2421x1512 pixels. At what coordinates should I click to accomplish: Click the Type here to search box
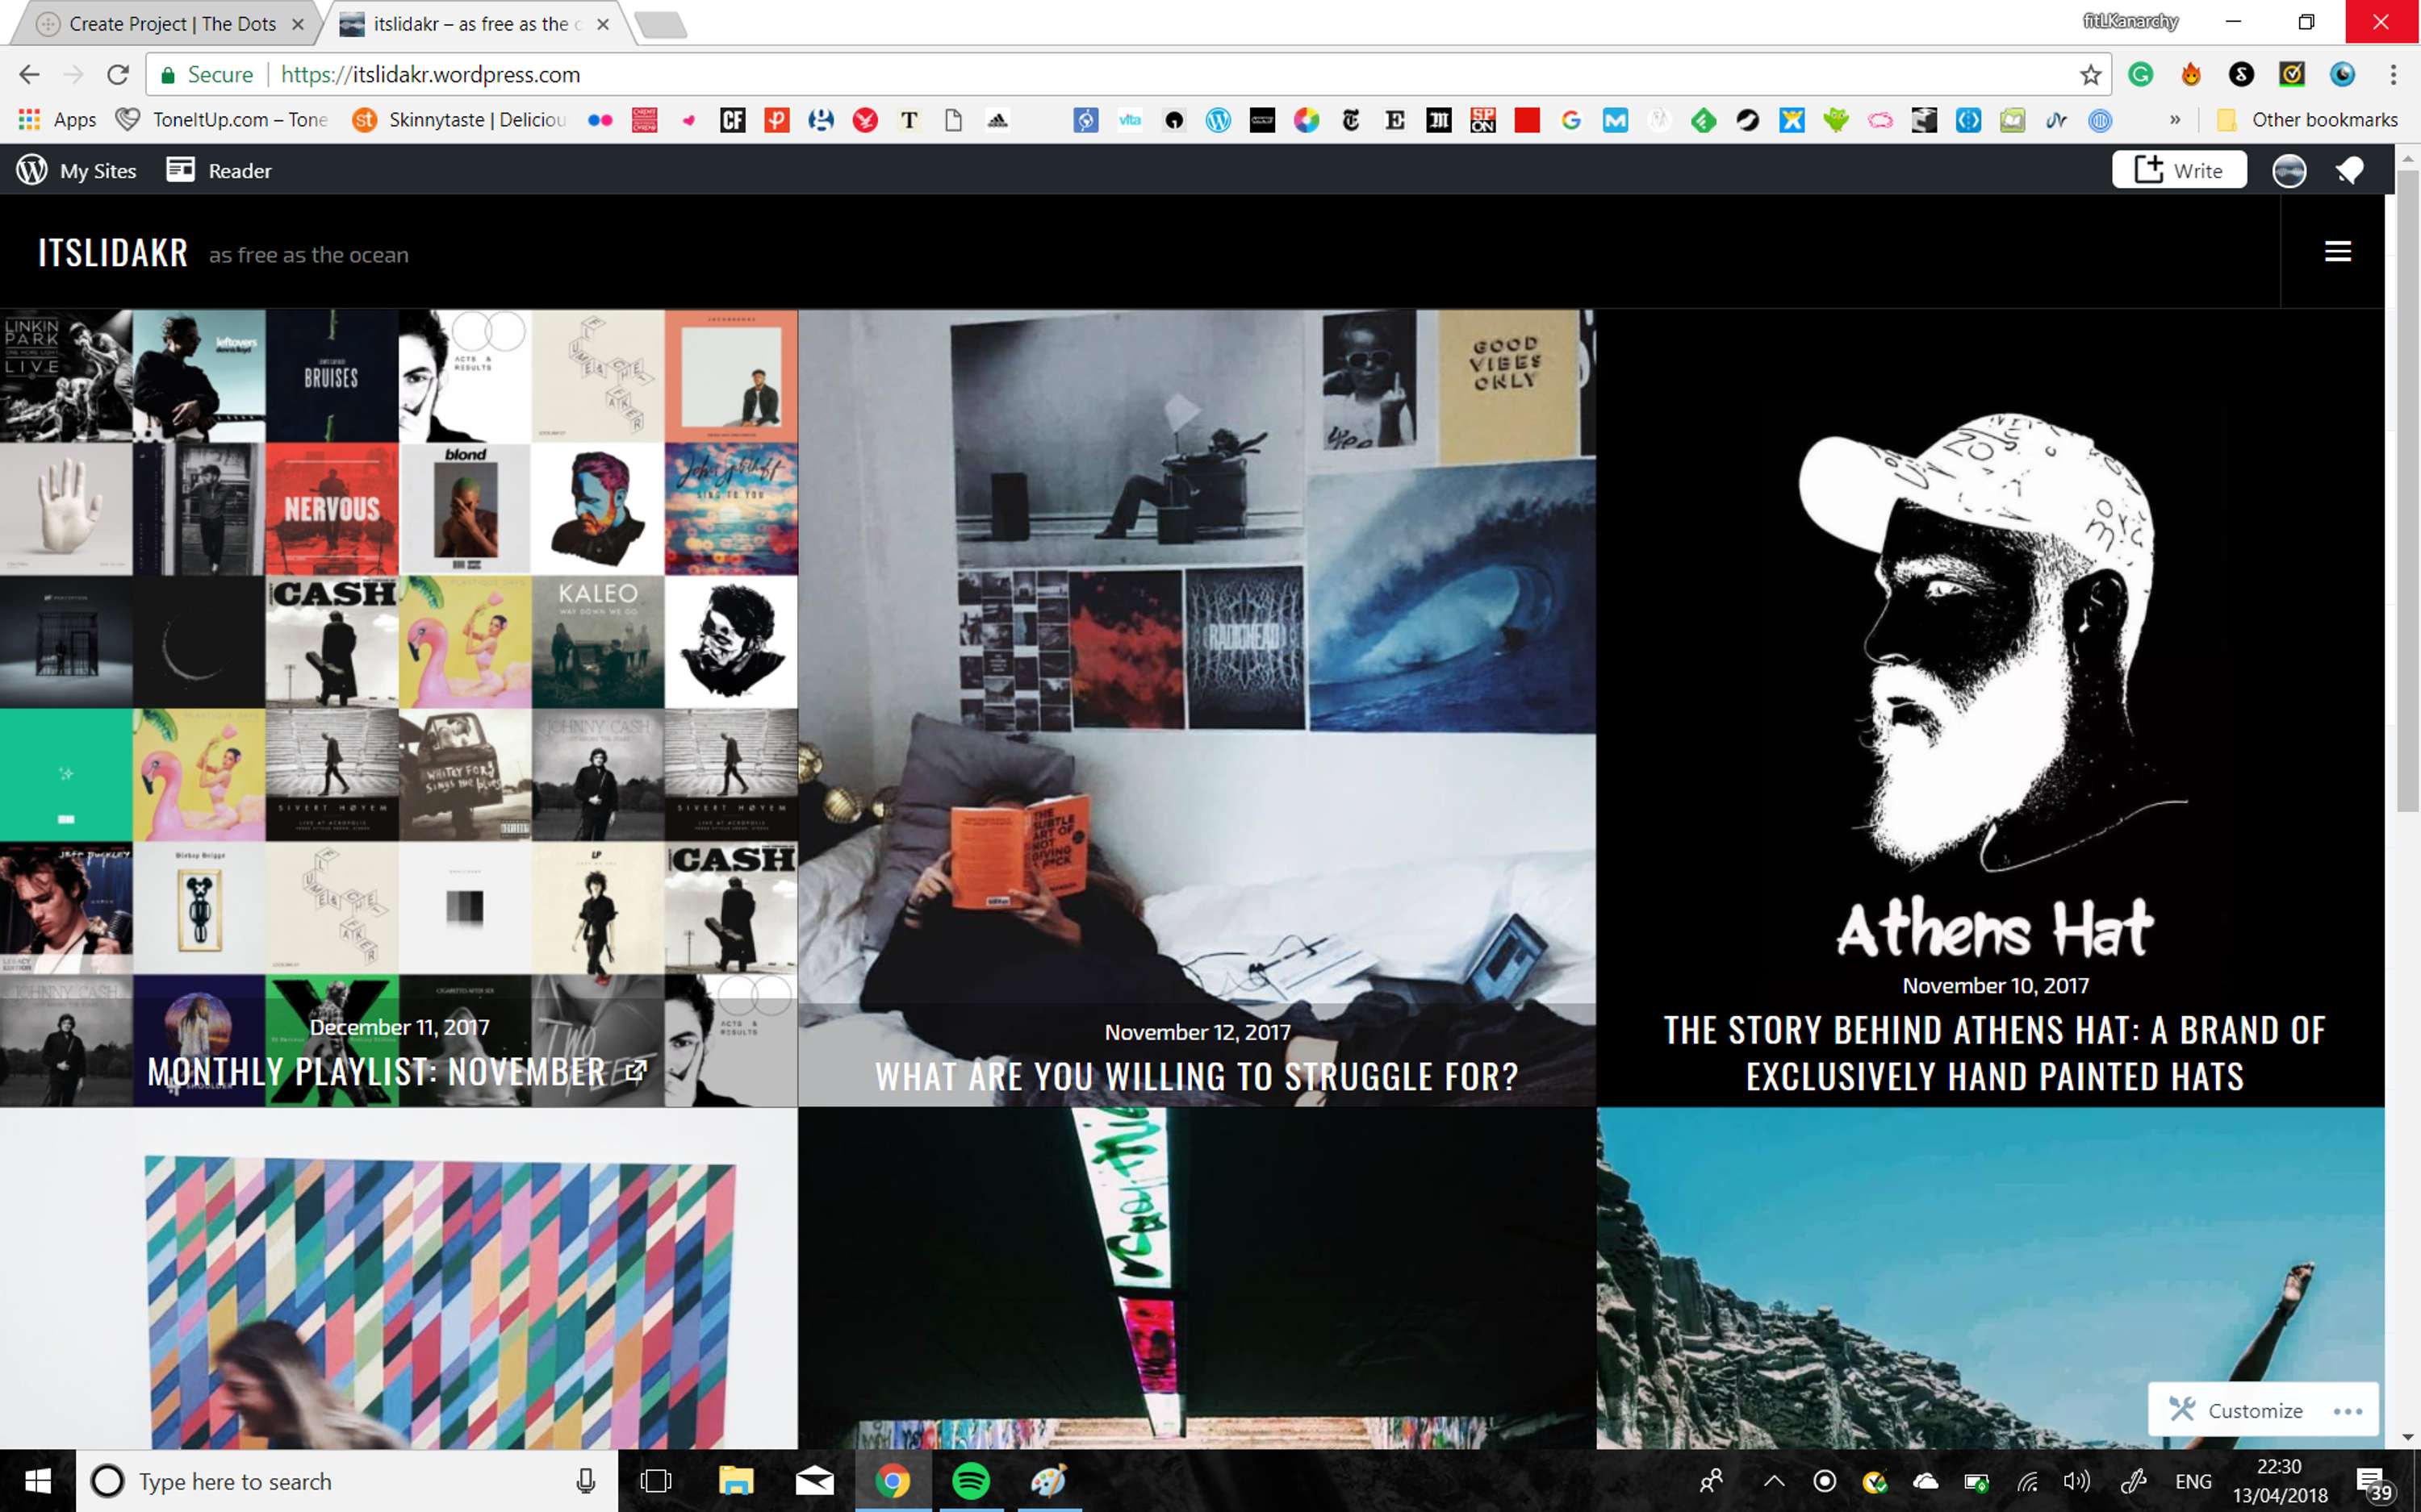point(346,1481)
